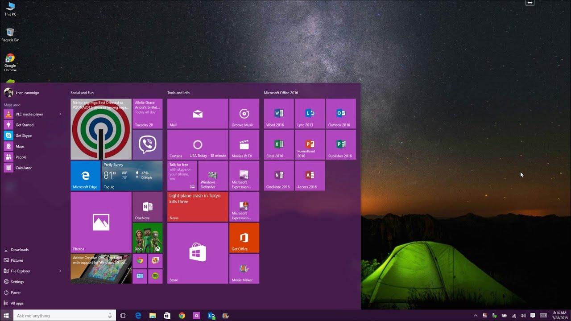Screen dimensions: 571x321
Task: Open the Calendar tile showing Tuesday 28
Action: (147, 114)
